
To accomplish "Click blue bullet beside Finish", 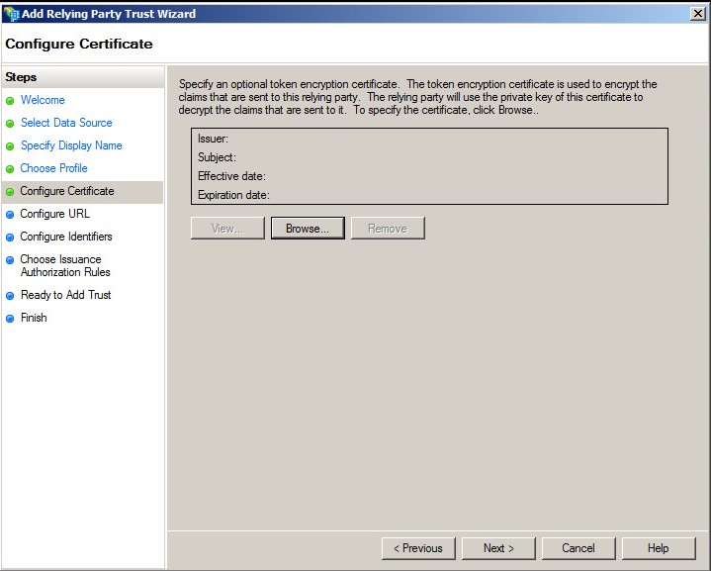I will coord(10,319).
